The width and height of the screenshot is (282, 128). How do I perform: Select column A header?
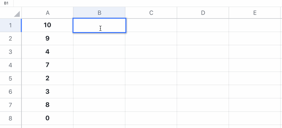(47, 13)
